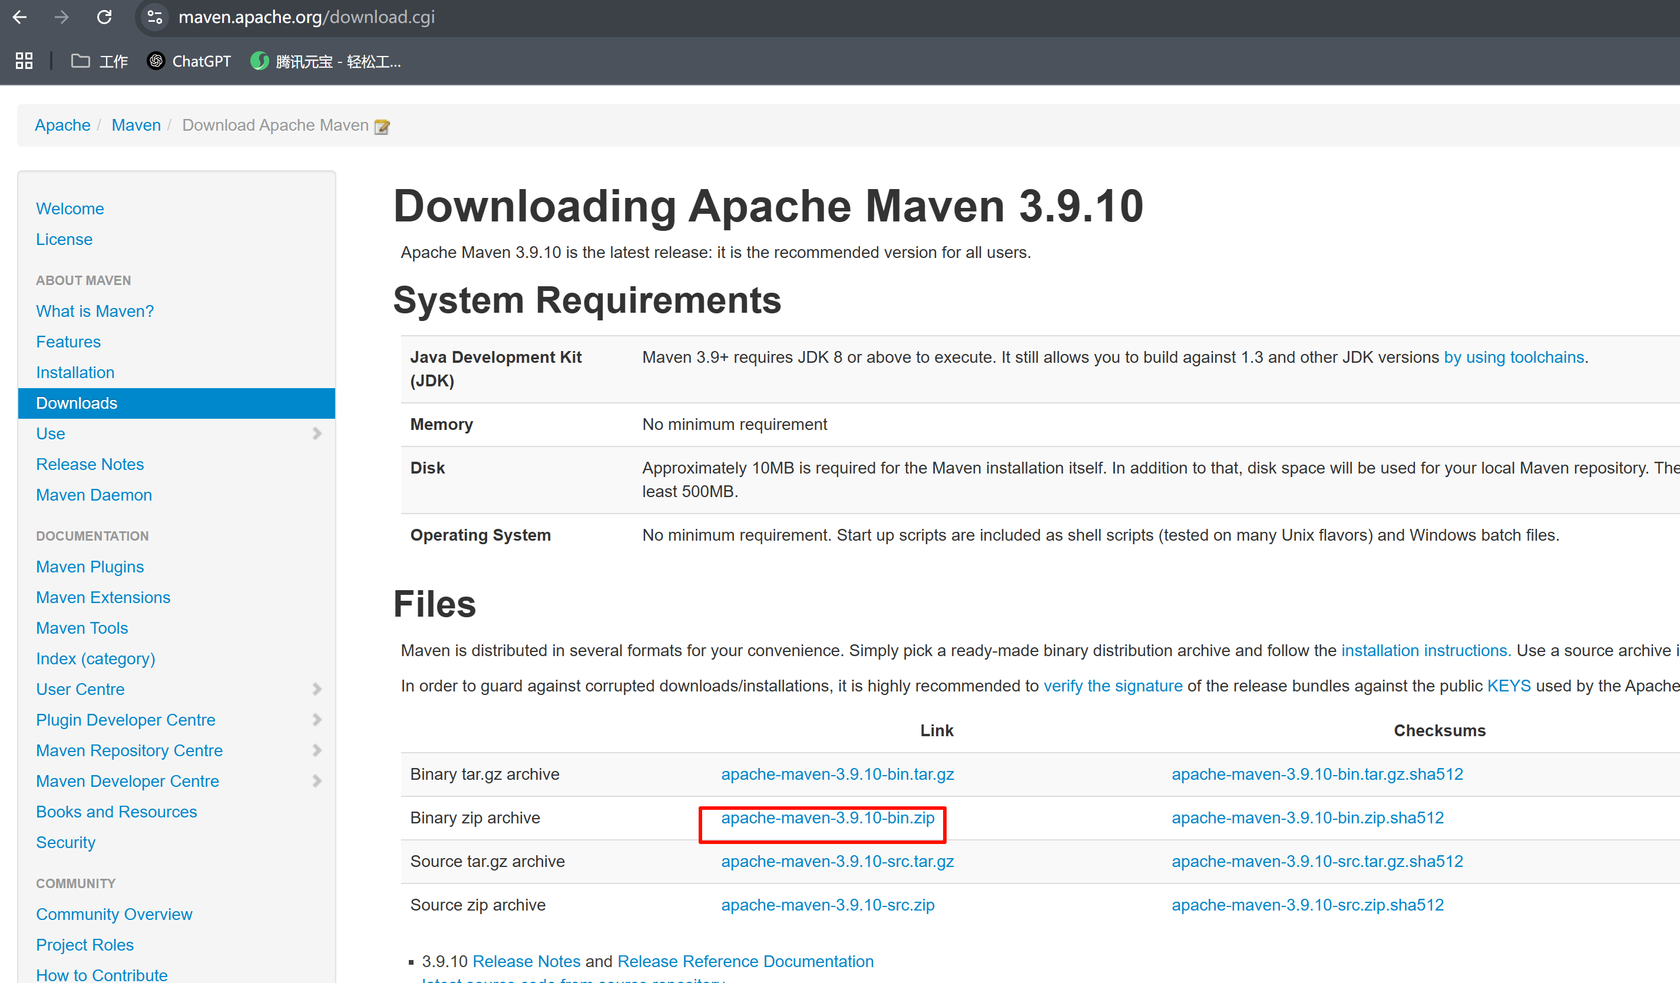
Task: Open apache-maven-3.9.10-bin.zip.sha512 checksum
Action: 1307,817
